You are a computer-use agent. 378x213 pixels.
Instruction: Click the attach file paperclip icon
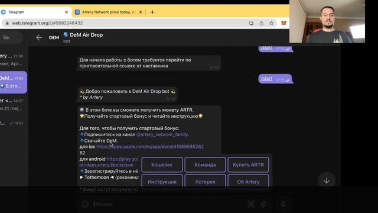[263, 204]
